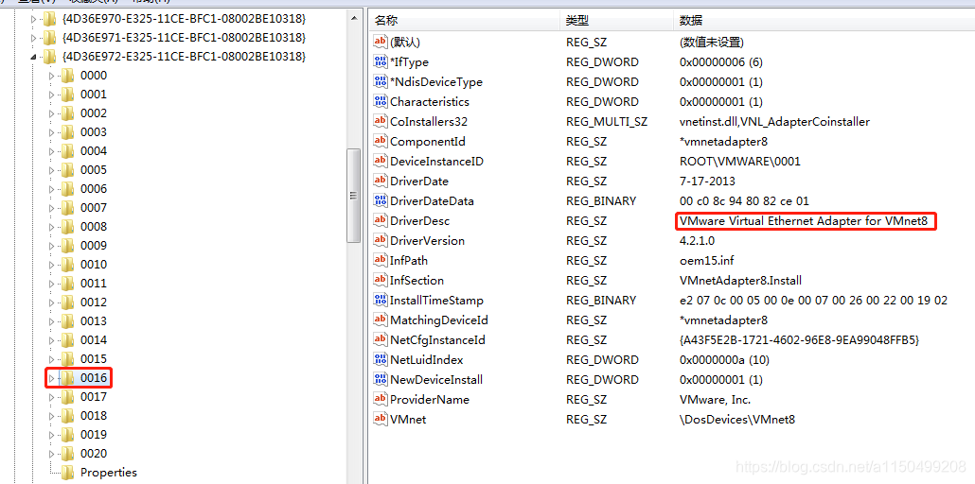Click the 'VMware, Inc.' data cell
Viewport: 975px width, 484px height.
715,400
